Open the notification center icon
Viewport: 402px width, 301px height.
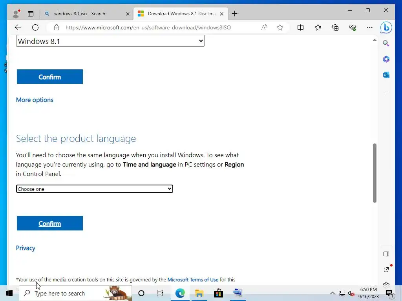pos(389,293)
